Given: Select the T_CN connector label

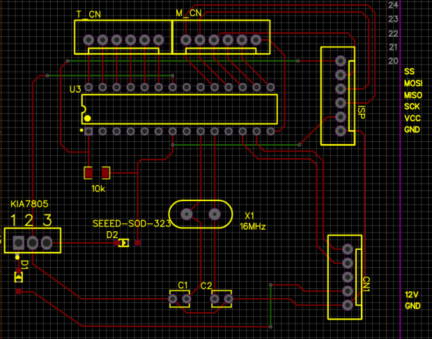Looking at the screenshot, I should pyautogui.click(x=88, y=15).
